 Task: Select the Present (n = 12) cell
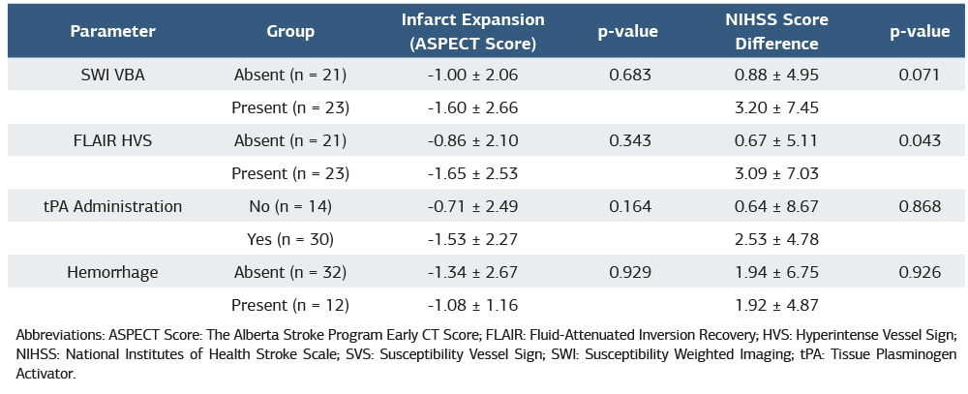pyautogui.click(x=290, y=305)
